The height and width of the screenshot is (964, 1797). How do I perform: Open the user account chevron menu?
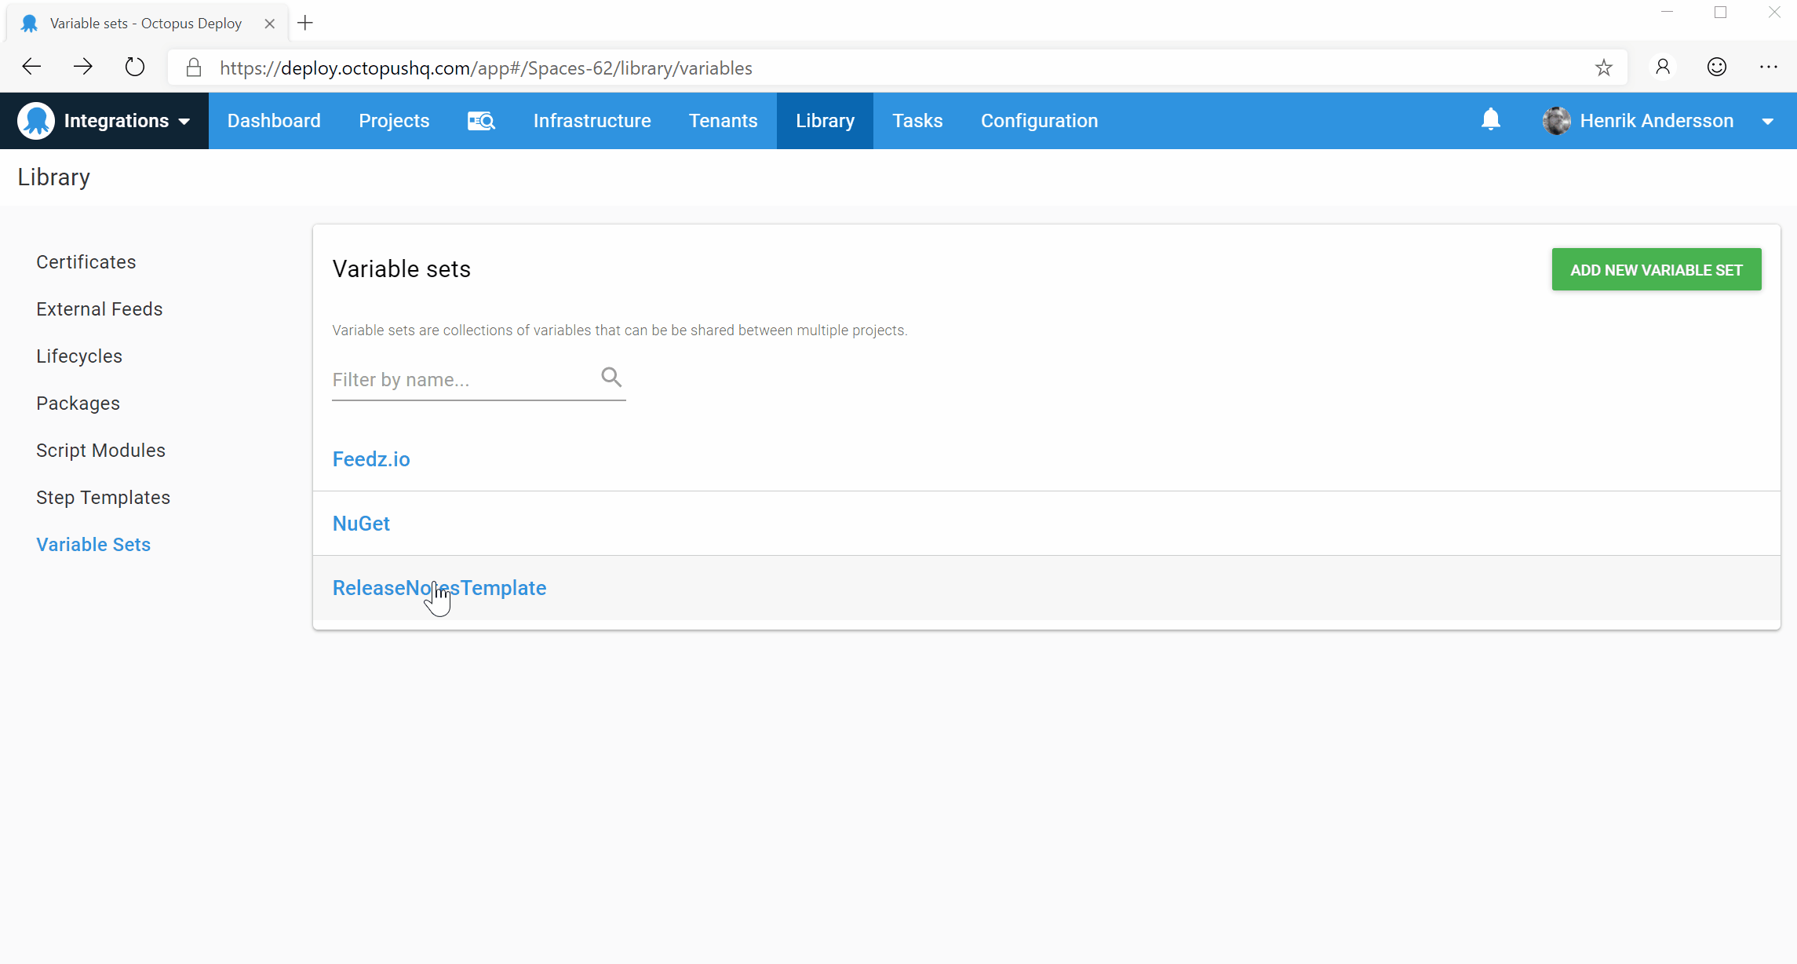click(1767, 120)
